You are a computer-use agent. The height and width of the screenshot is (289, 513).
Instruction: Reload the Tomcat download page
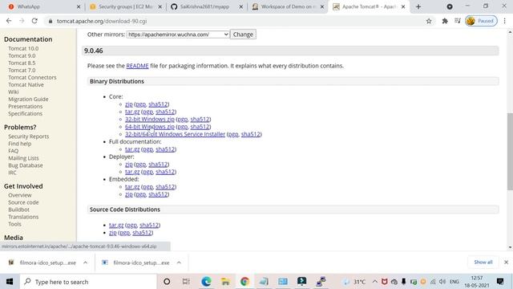tap(34, 21)
